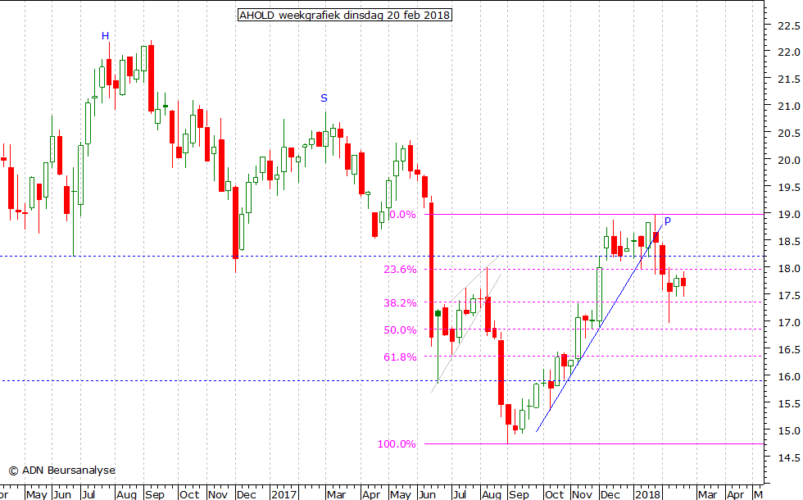Click the blue rising trendline ending at "P"
This screenshot has width=803, height=500.
(599, 328)
